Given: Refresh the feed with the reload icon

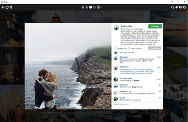Looking at the screenshot, I should tap(7, 7).
